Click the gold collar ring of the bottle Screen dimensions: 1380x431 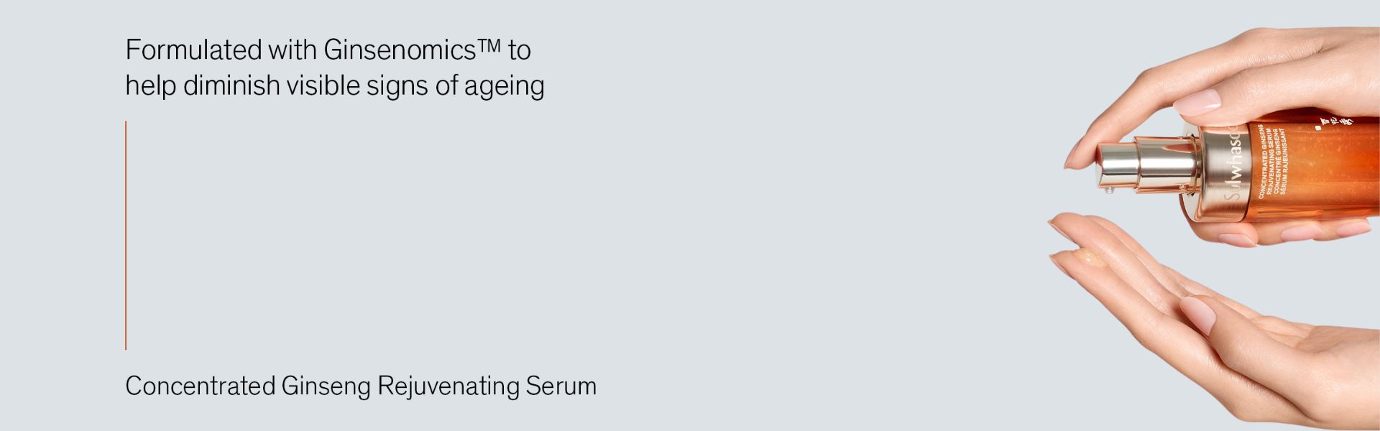pos(1220,171)
